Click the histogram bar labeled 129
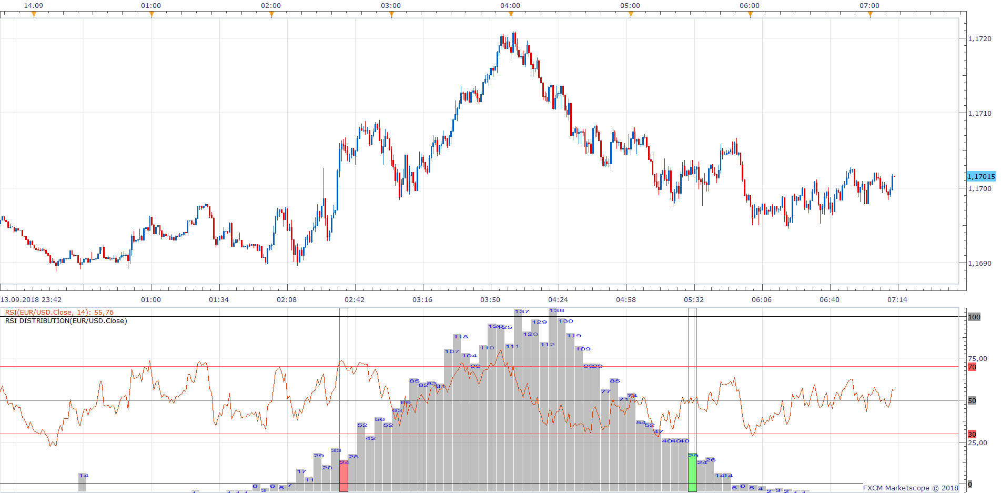Viewport: 1001px width, 493px height. (535, 406)
